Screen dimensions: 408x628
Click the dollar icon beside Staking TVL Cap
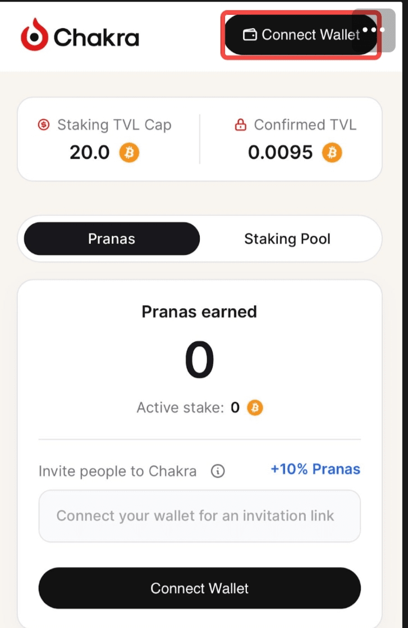[x=44, y=125]
